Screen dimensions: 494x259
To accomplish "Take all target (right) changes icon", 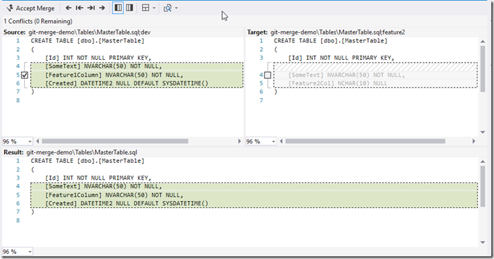I will pos(129,8).
